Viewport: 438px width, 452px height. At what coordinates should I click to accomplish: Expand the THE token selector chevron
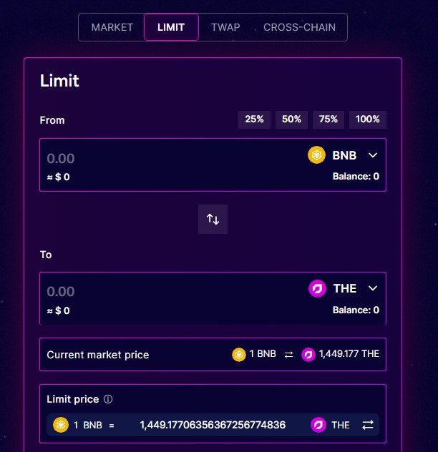[x=373, y=288]
